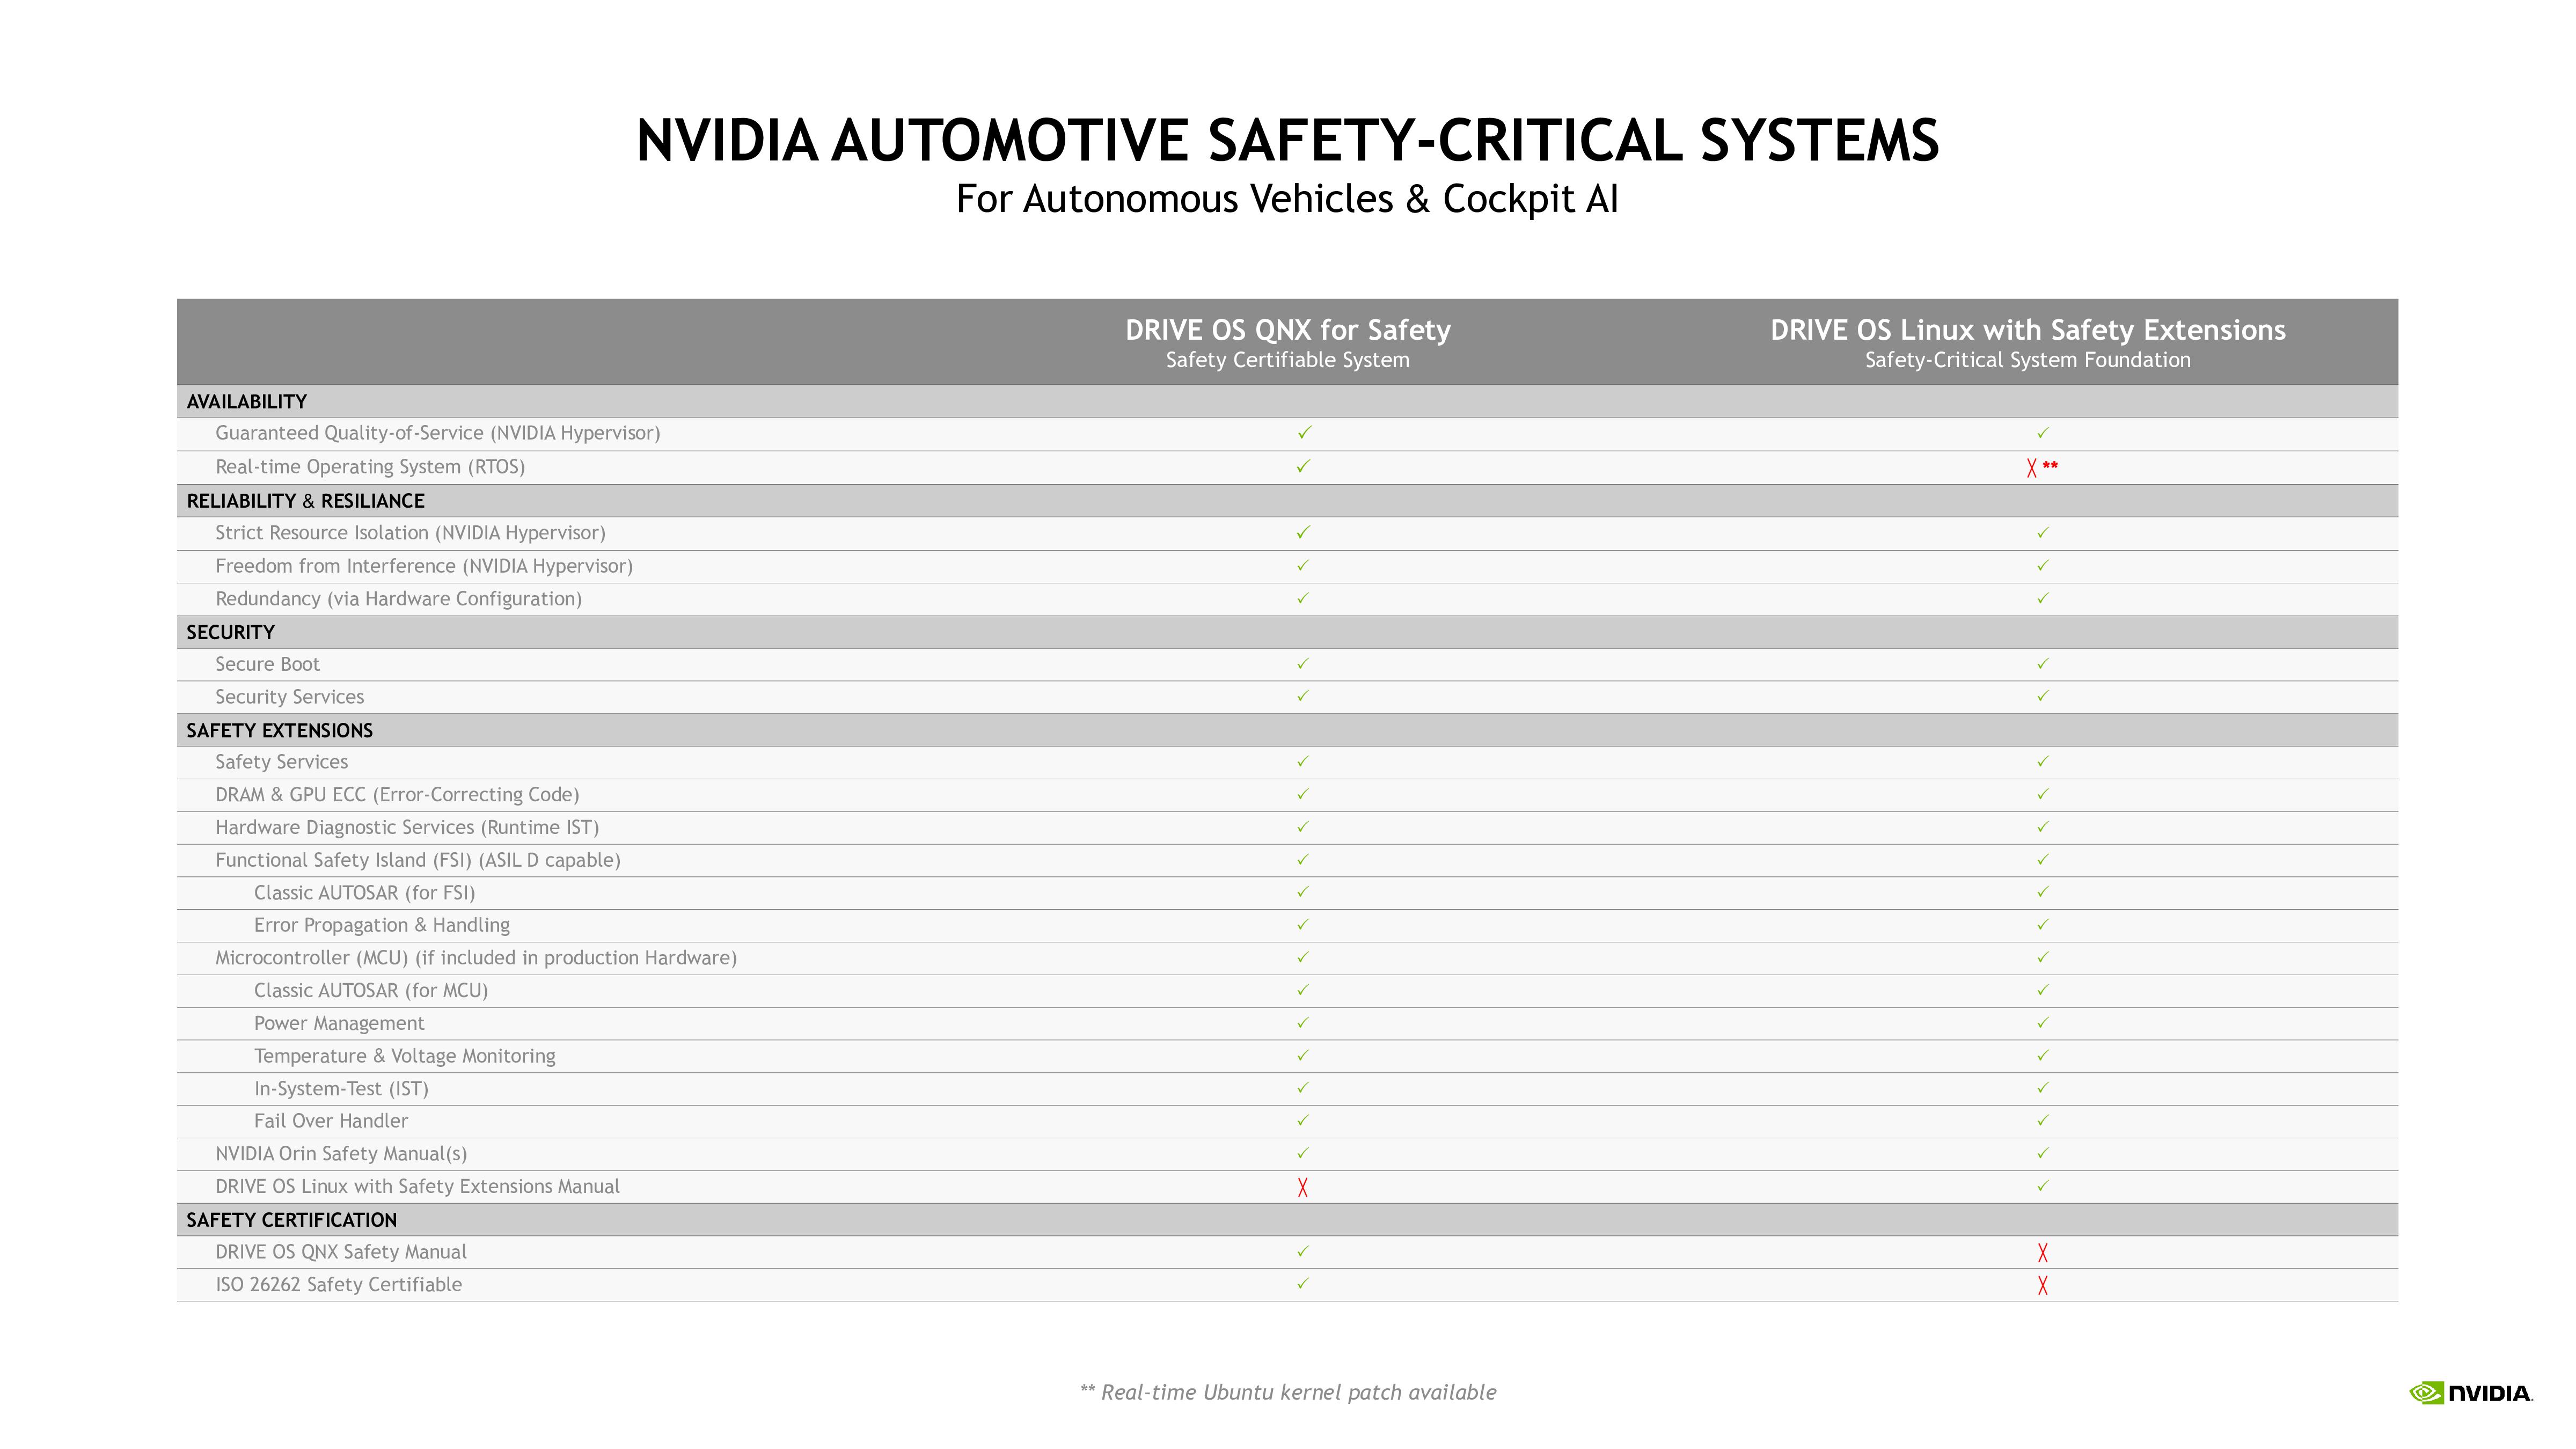Screen dimensions: 2576x1449
Task: Click the ISO 26262 Safety Certifiable row label
Action: (339, 1285)
